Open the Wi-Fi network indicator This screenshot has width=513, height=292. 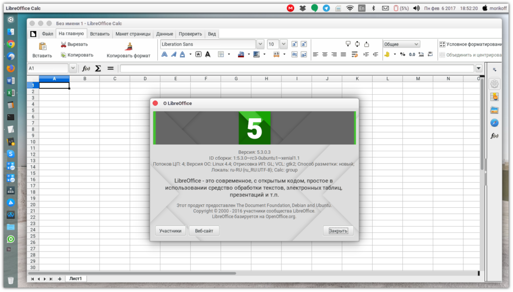[350, 8]
